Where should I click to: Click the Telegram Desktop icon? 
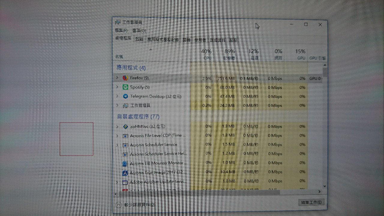[x=125, y=96]
